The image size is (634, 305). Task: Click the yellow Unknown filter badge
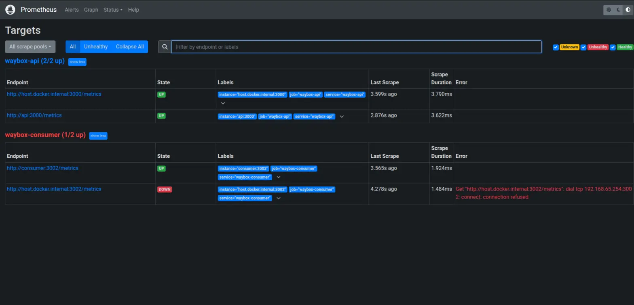[569, 47]
